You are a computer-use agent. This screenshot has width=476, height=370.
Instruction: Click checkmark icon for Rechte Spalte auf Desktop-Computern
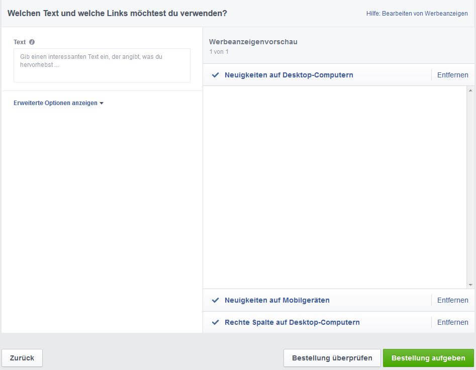click(x=215, y=322)
